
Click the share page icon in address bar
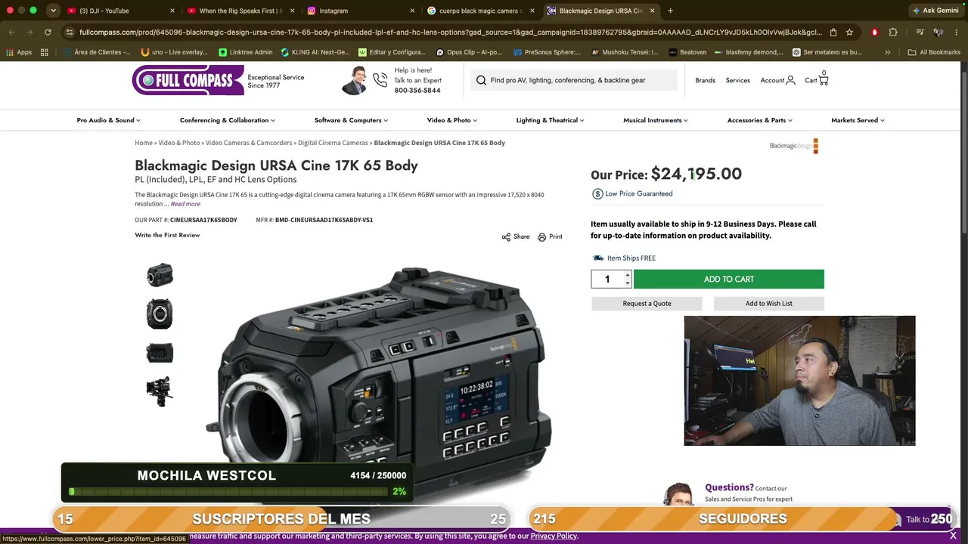click(833, 32)
